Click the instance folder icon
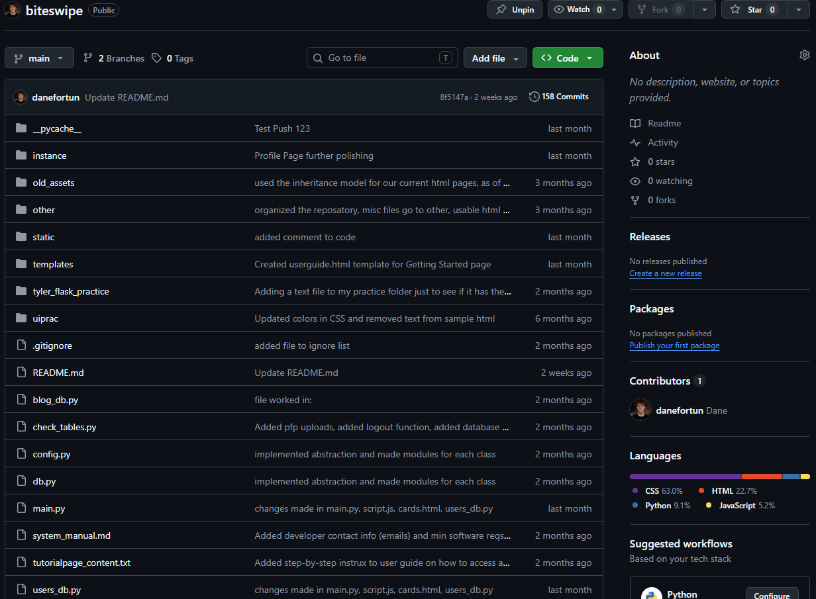Screen dimensions: 816x599 pos(21,156)
